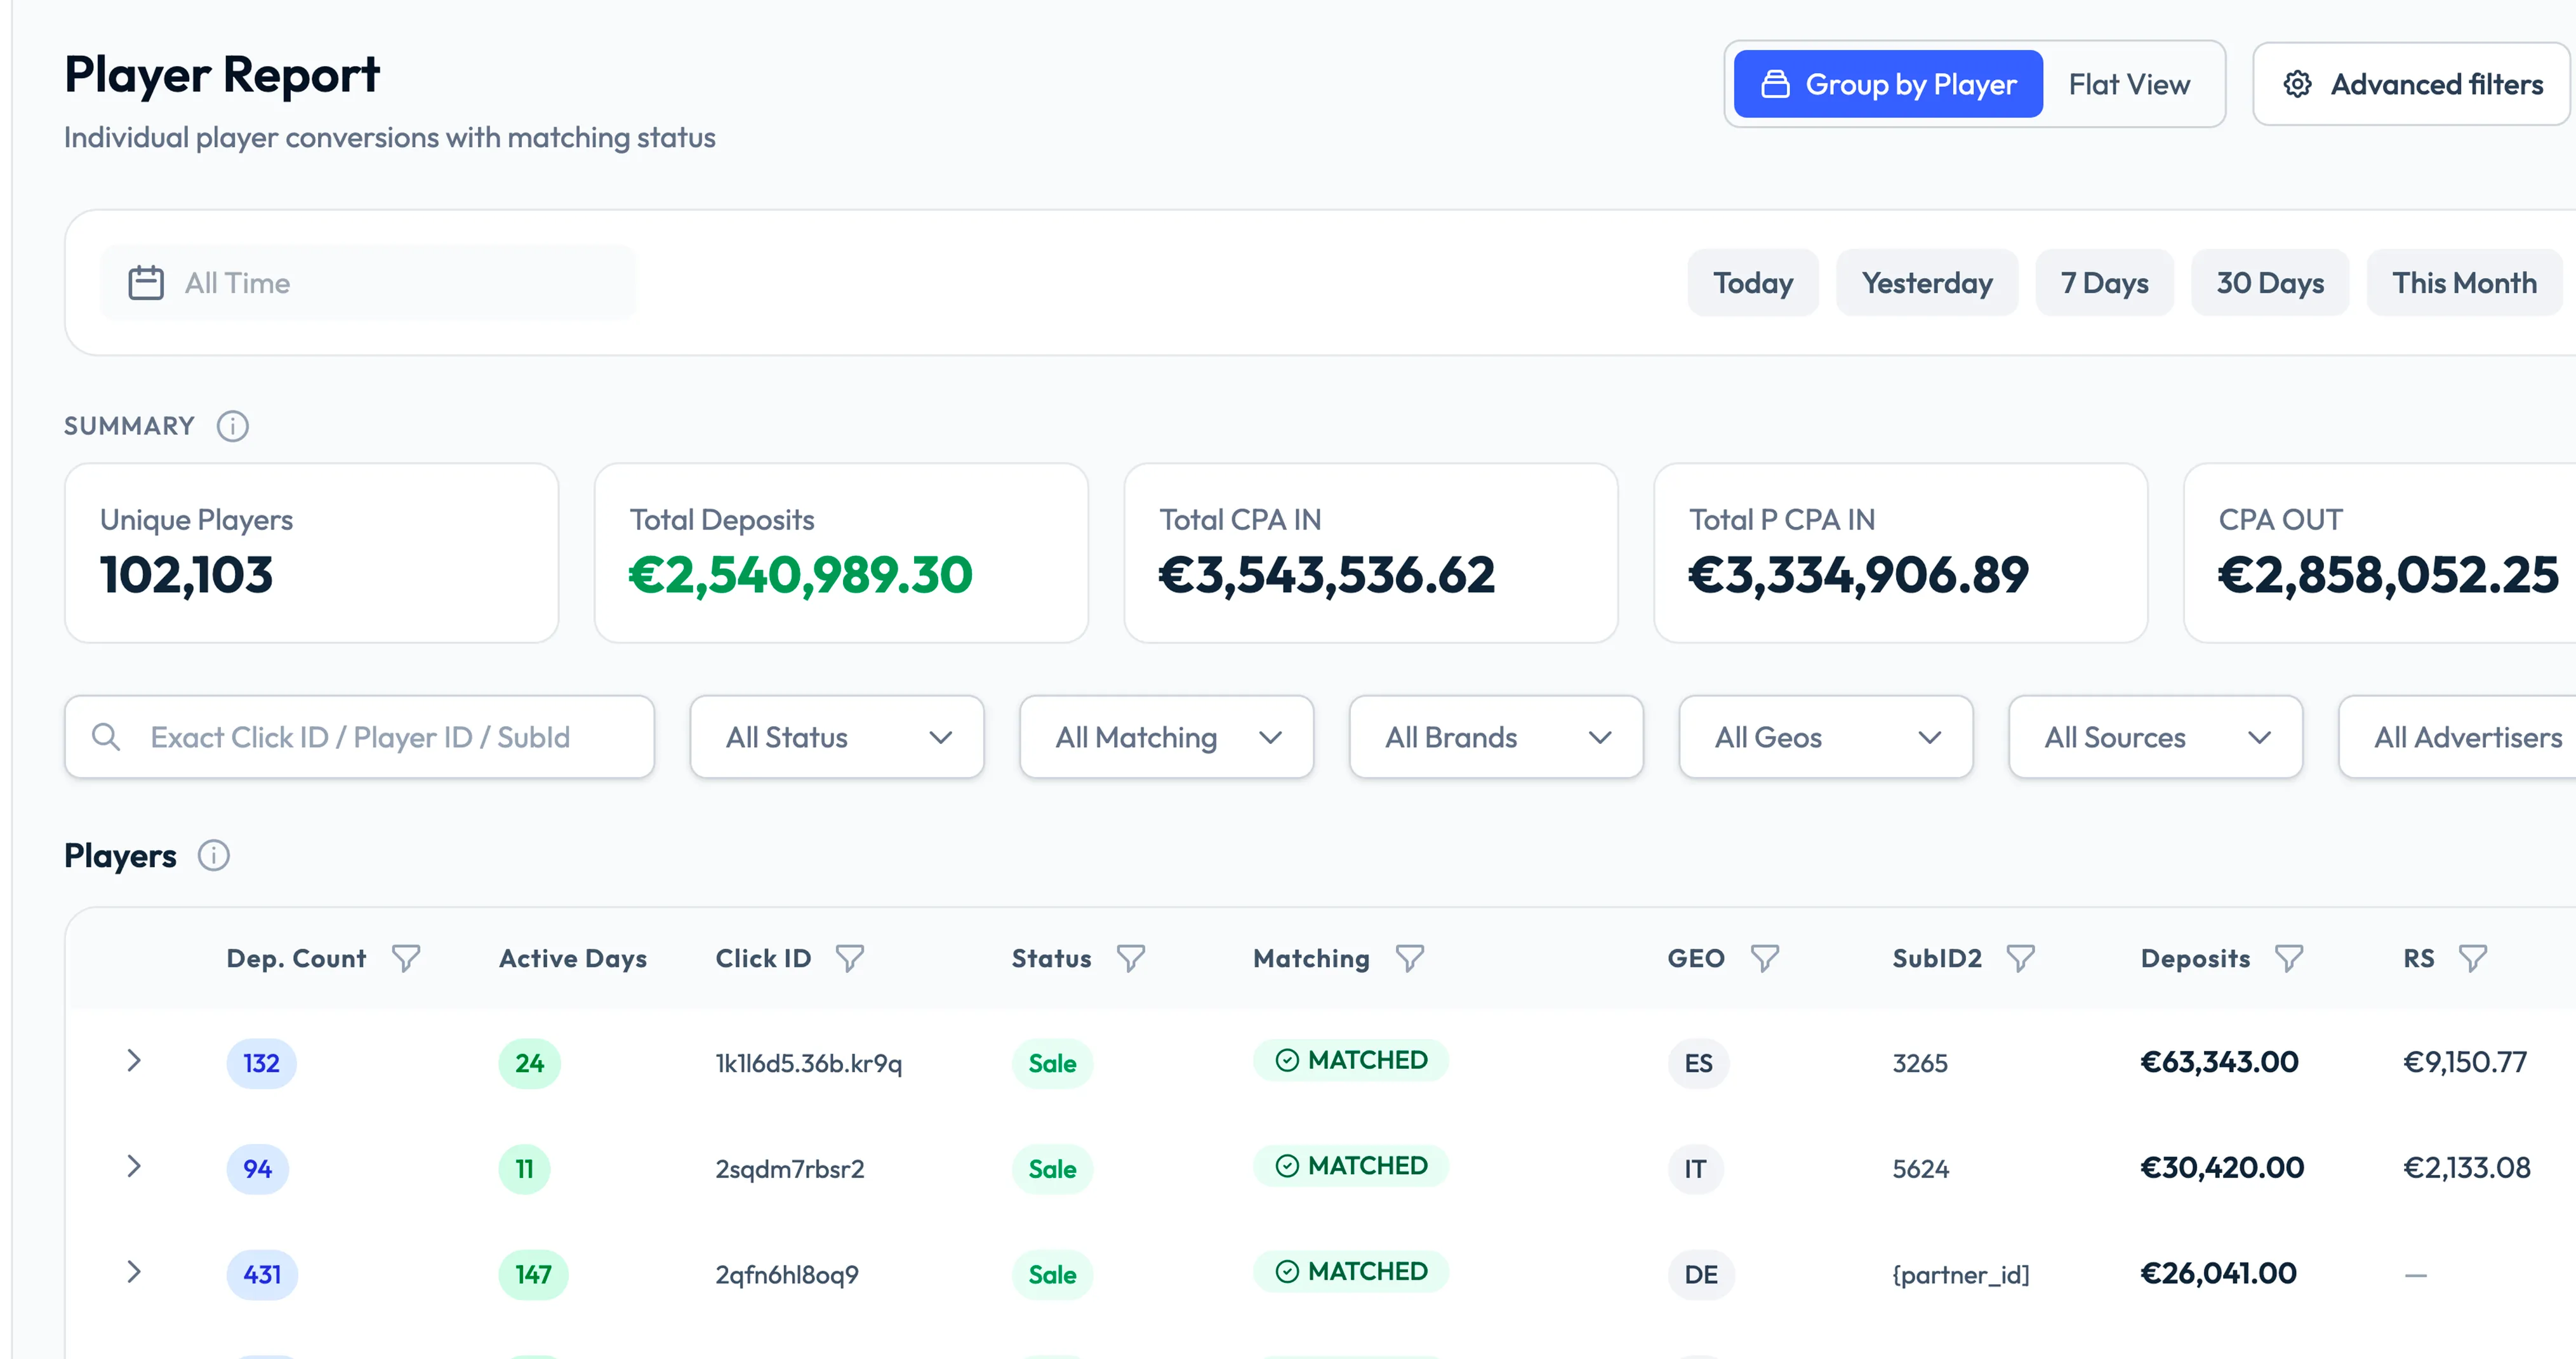Click the ES geo badge
The image size is (2576, 1359).
(x=1699, y=1063)
